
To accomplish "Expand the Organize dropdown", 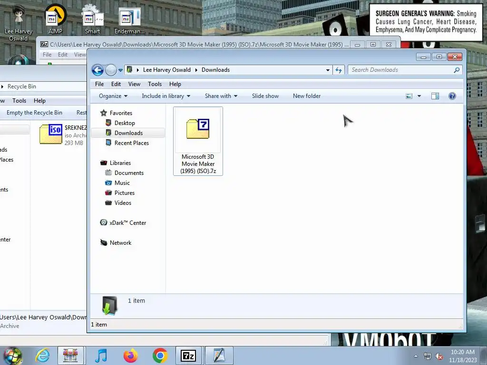I will [x=113, y=96].
